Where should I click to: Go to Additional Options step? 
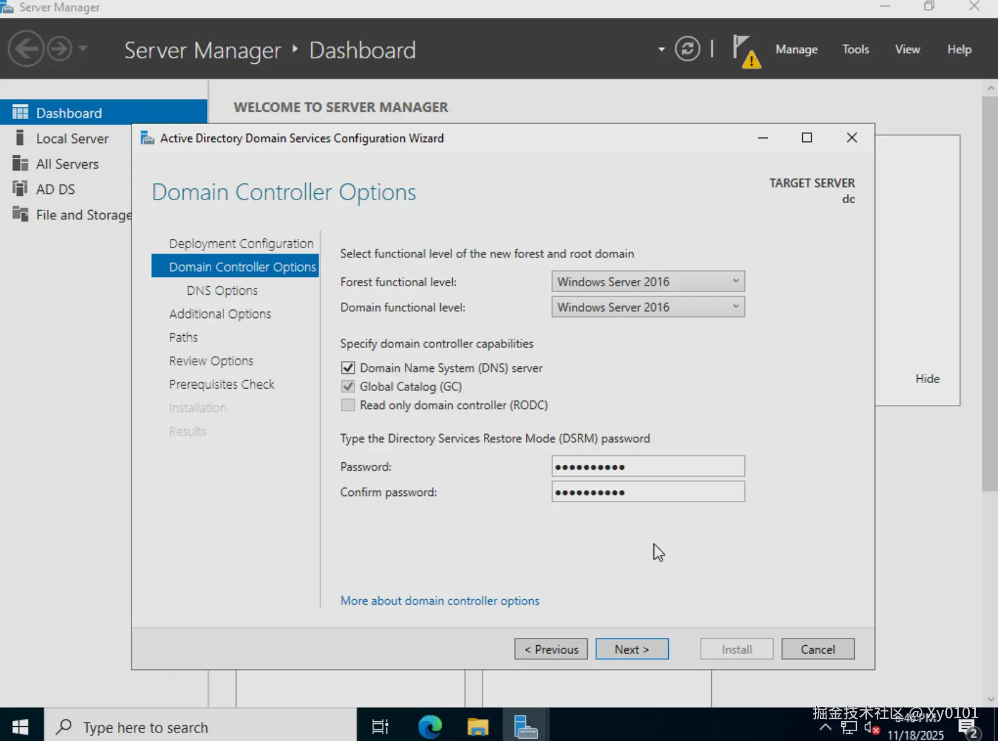[220, 314]
